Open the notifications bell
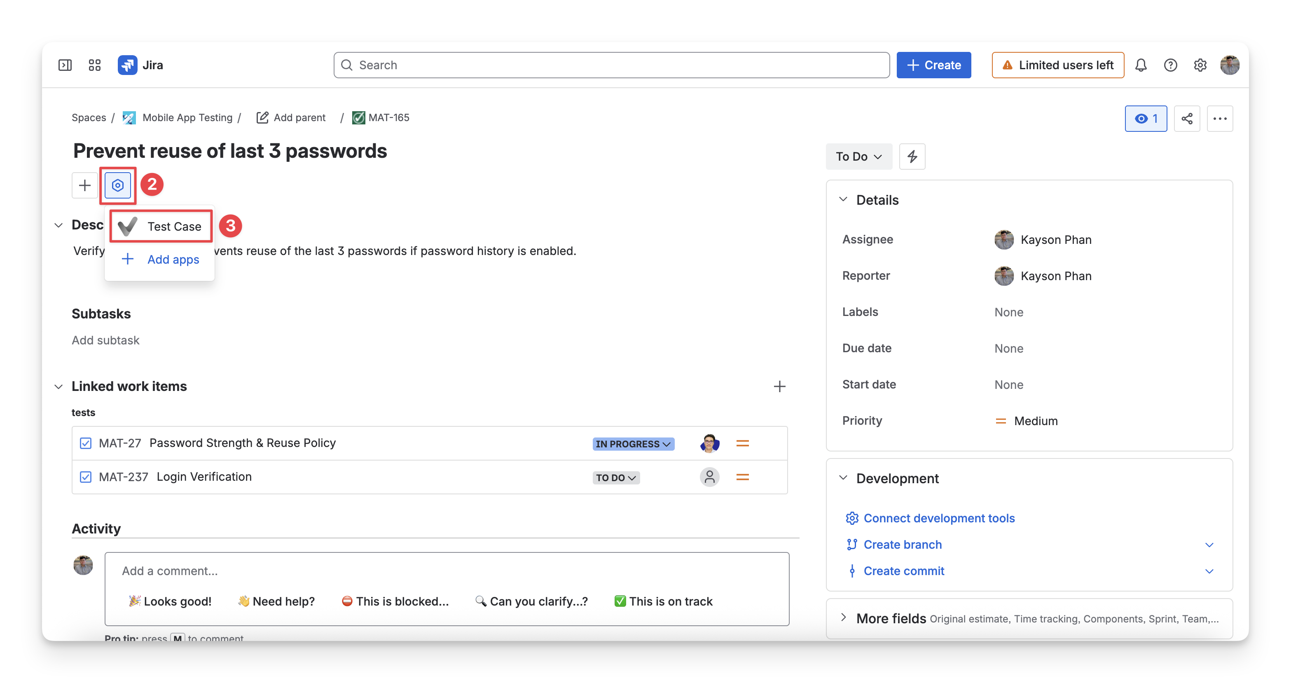Screen dimensions: 1291x683 (x=1141, y=65)
